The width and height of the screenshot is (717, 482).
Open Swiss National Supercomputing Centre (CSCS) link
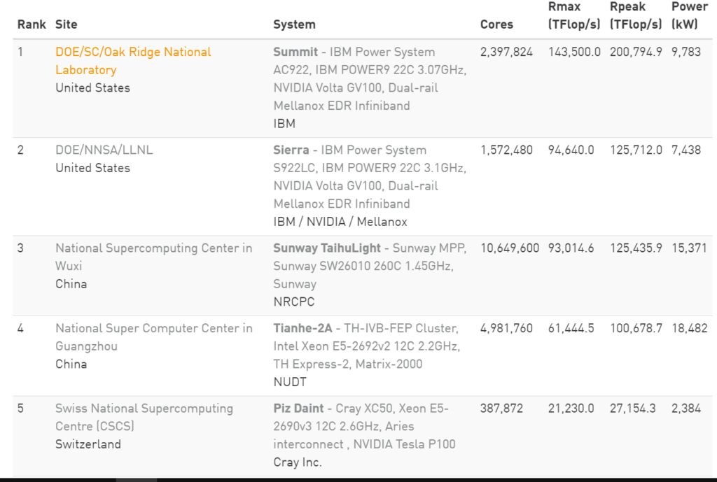coord(144,417)
